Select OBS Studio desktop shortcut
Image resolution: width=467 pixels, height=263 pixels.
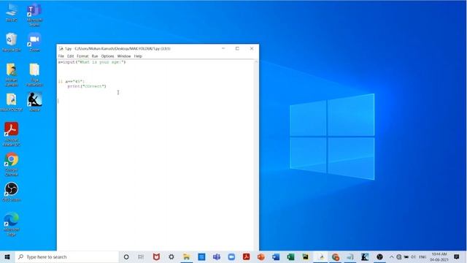pos(12,192)
